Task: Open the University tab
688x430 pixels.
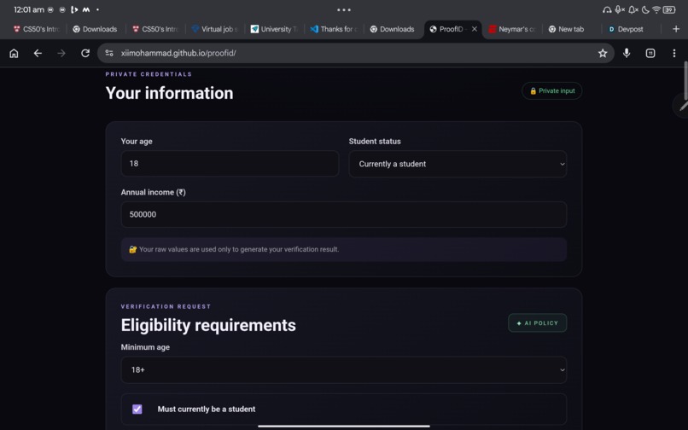Action: point(274,29)
